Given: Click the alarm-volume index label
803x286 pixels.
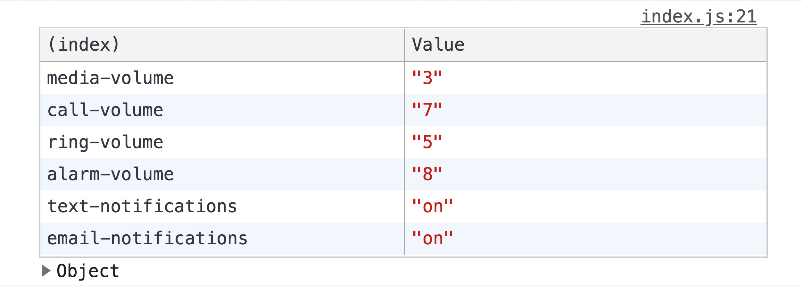Looking at the screenshot, I should [x=110, y=173].
